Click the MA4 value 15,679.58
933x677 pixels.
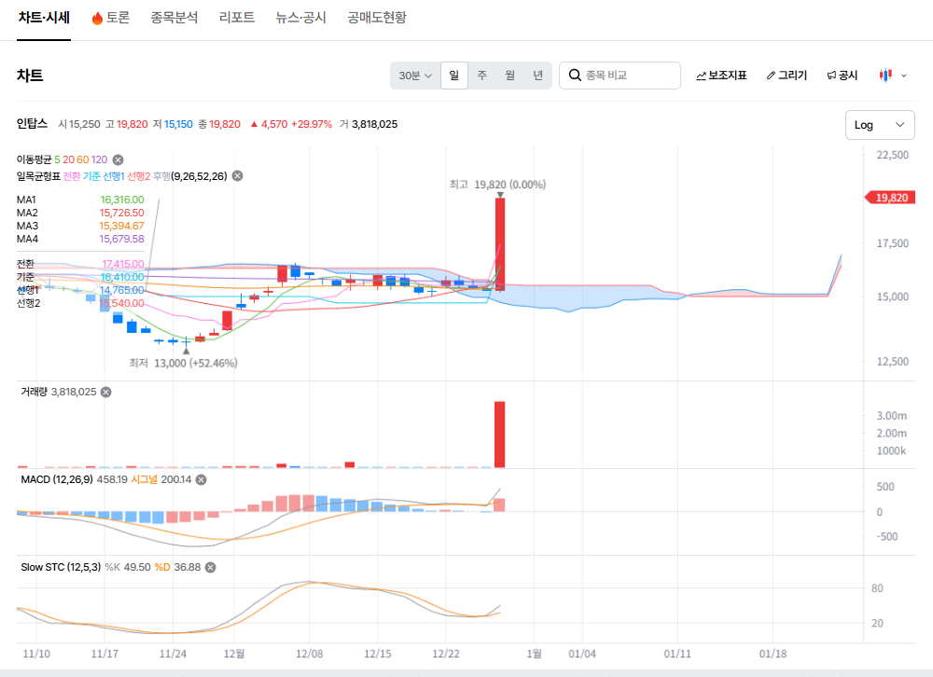122,239
